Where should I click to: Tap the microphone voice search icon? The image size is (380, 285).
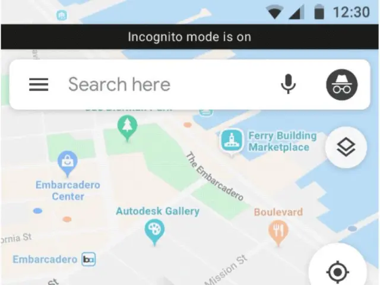[x=288, y=84]
